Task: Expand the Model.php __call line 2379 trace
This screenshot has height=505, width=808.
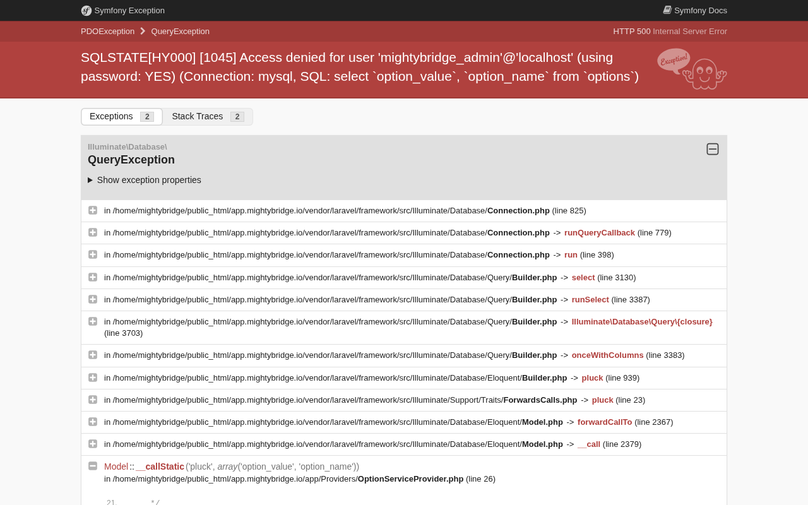Action: pos(93,444)
